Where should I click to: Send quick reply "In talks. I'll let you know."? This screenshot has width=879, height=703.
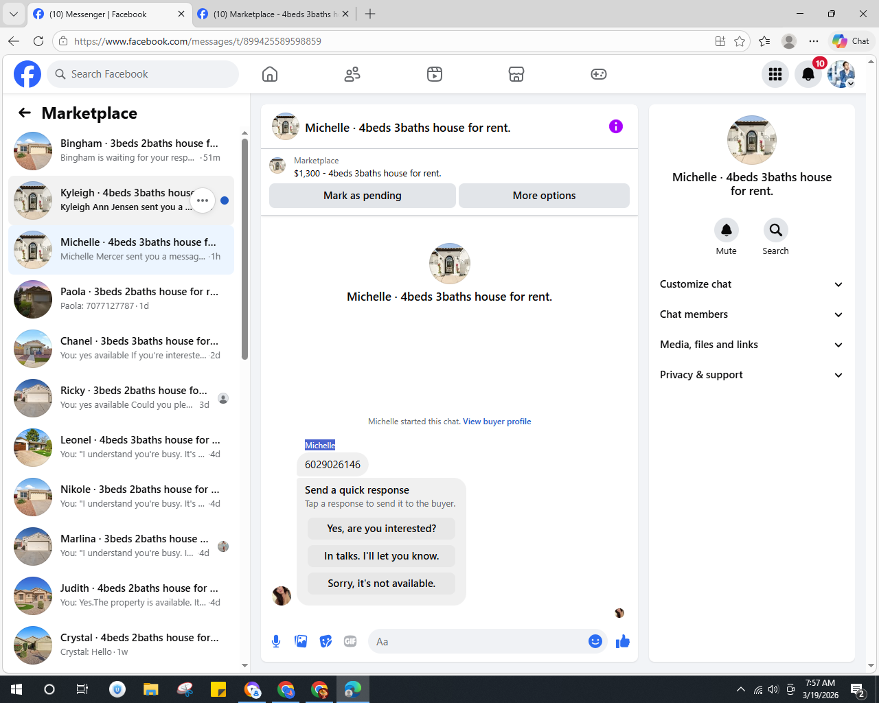[x=381, y=556]
